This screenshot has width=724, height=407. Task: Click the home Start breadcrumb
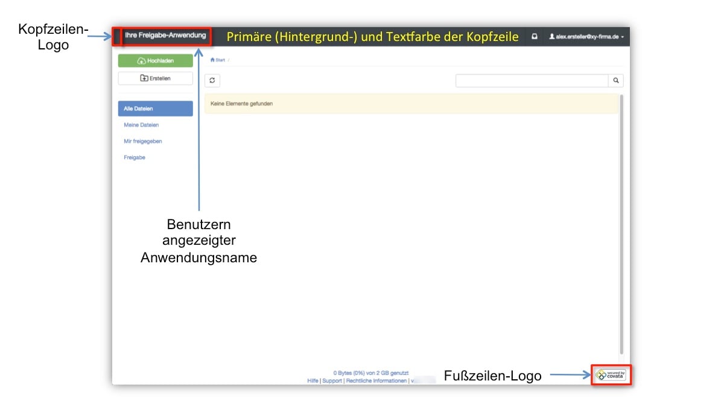[x=218, y=60]
